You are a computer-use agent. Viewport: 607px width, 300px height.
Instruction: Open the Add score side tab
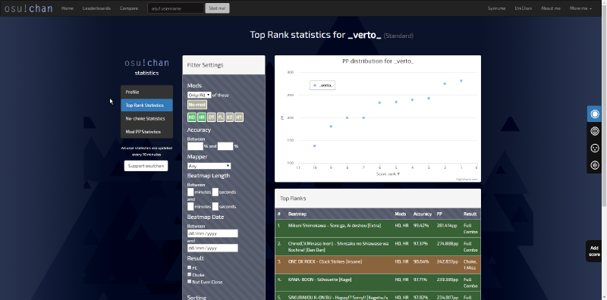(594, 252)
